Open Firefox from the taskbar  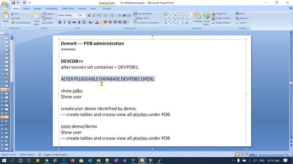(x=72, y=160)
